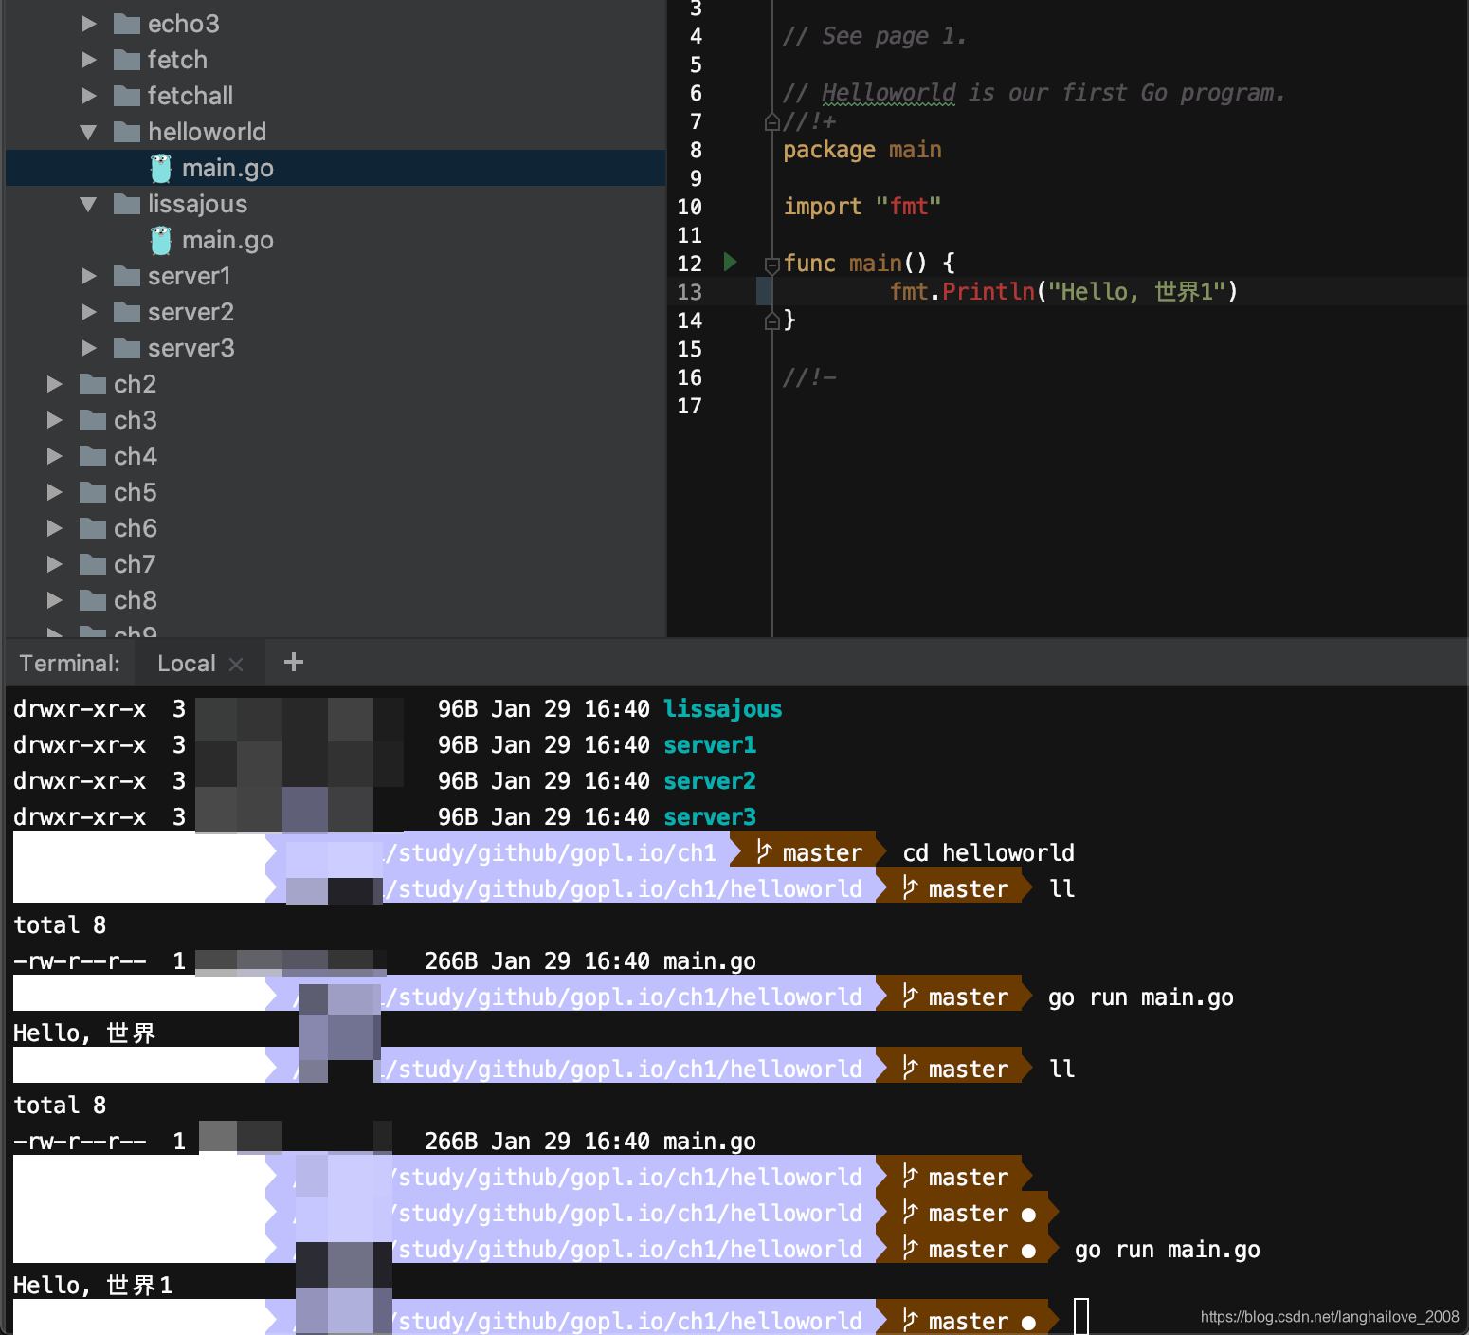Select the server3 folder icon
The width and height of the screenshot is (1469, 1335).
(127, 348)
